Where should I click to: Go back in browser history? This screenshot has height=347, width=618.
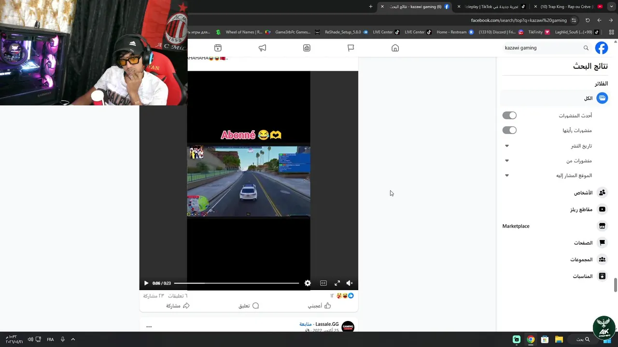point(611,20)
